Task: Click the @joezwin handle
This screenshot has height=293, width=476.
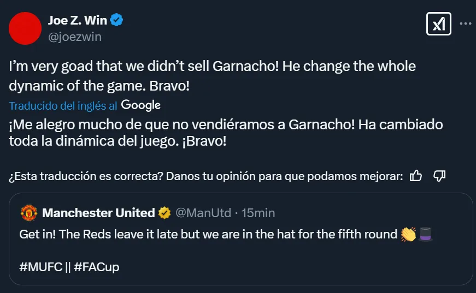Action: click(75, 37)
